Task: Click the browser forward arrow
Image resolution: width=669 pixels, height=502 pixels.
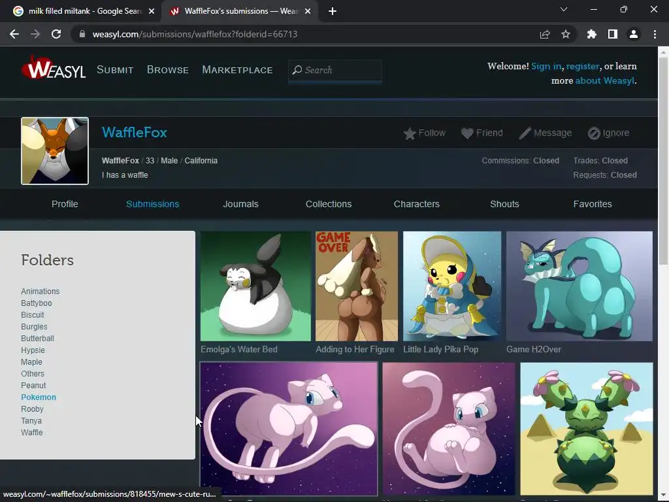Action: click(x=35, y=34)
